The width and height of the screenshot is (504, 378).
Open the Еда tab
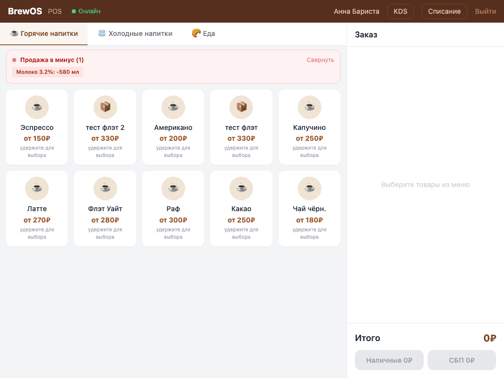click(x=203, y=33)
